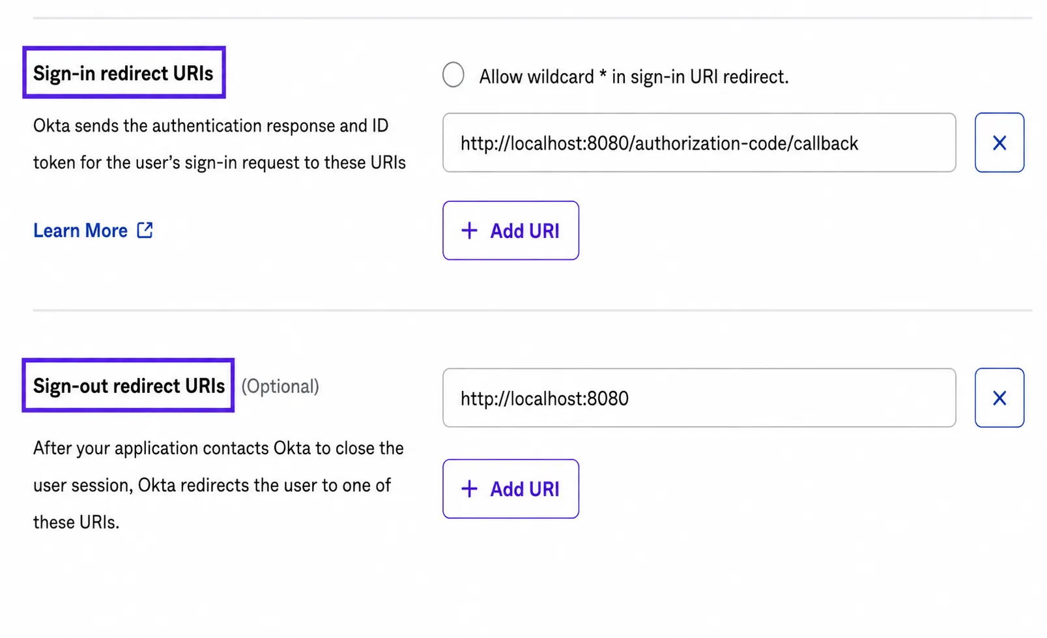
Task: Add URI to sign-out redirect list
Action: [511, 489]
